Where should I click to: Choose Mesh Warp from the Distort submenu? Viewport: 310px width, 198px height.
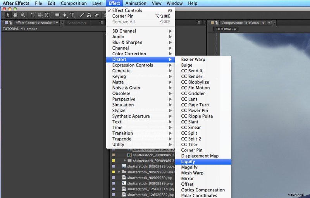[203, 173]
